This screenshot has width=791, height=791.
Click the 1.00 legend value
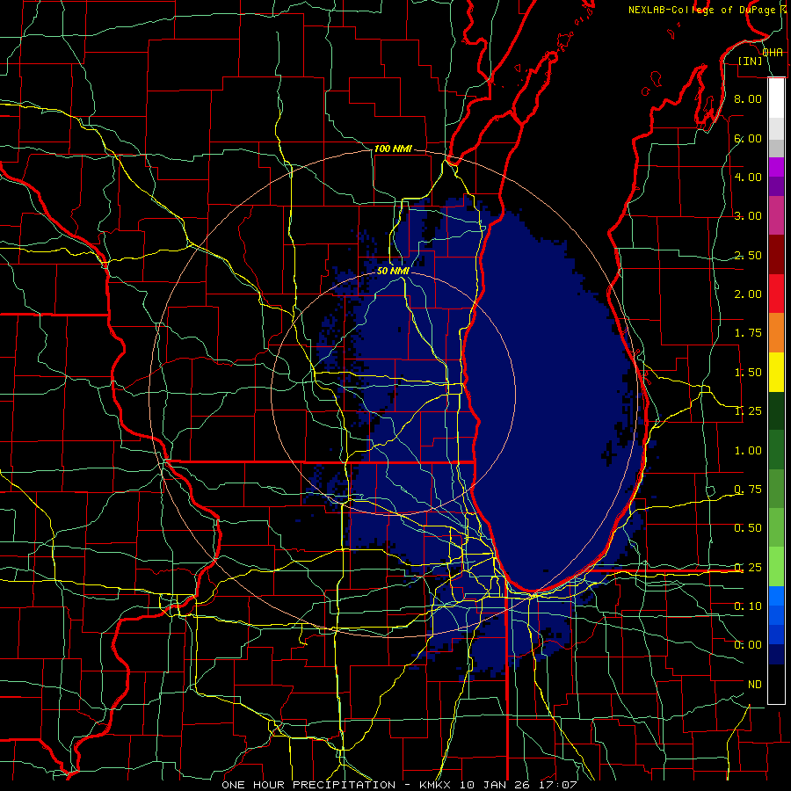748,451
